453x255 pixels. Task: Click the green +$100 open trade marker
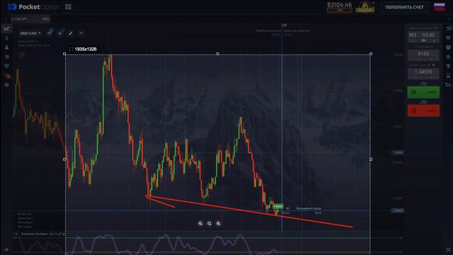point(278,206)
